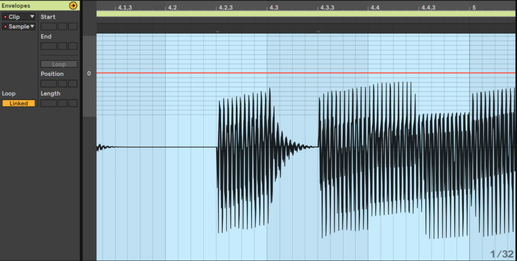This screenshot has width=517, height=261.
Task: Click ruler position 4.1.3
Action: (x=125, y=8)
